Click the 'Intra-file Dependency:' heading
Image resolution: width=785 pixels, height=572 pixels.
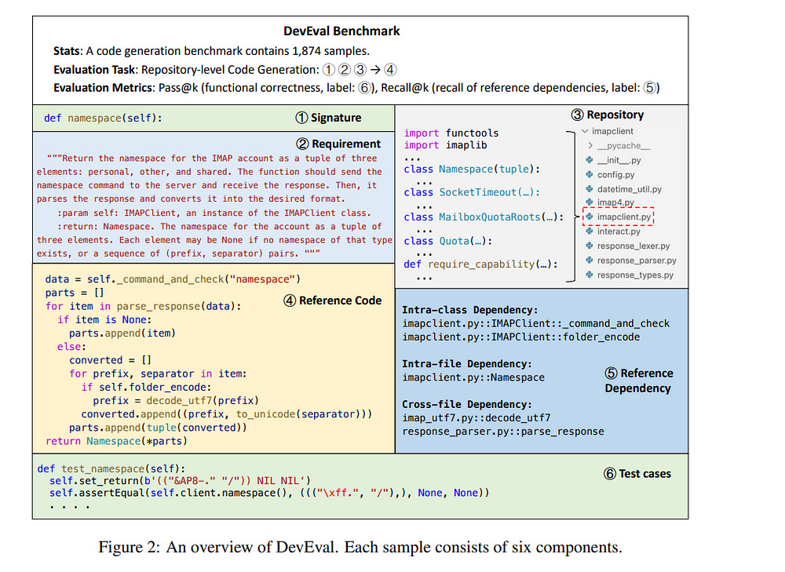click(467, 364)
